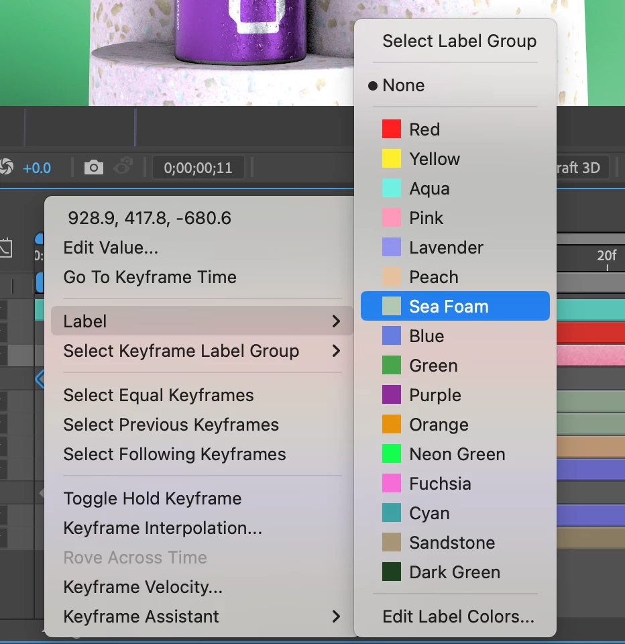This screenshot has height=644, width=625.
Task: Open the graph editor icon
Action: click(6, 248)
